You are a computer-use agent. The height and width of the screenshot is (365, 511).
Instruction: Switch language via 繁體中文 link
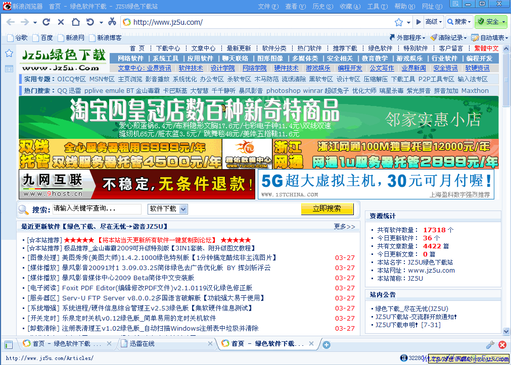pyautogui.click(x=486, y=48)
